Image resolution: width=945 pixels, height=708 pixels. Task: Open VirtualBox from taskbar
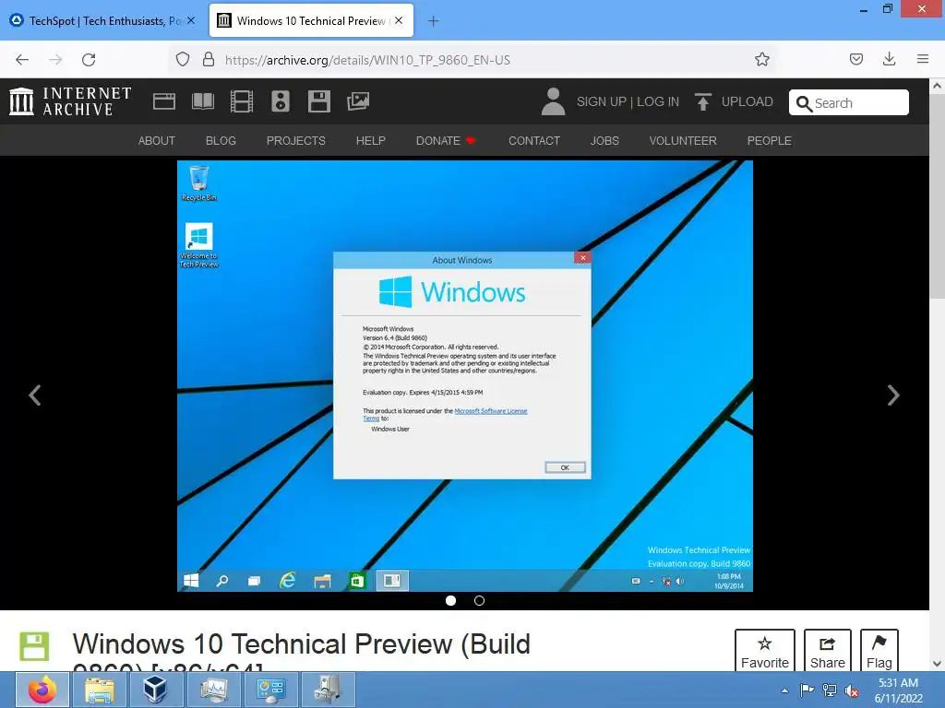pos(155,690)
